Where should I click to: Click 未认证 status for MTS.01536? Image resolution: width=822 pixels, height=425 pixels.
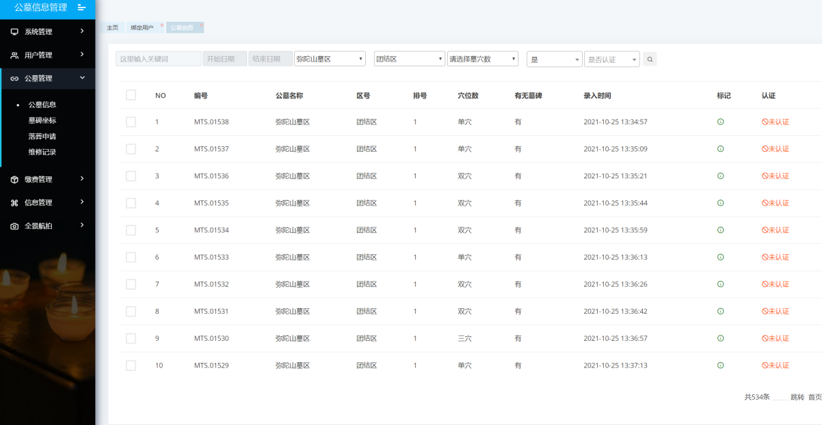click(x=775, y=176)
